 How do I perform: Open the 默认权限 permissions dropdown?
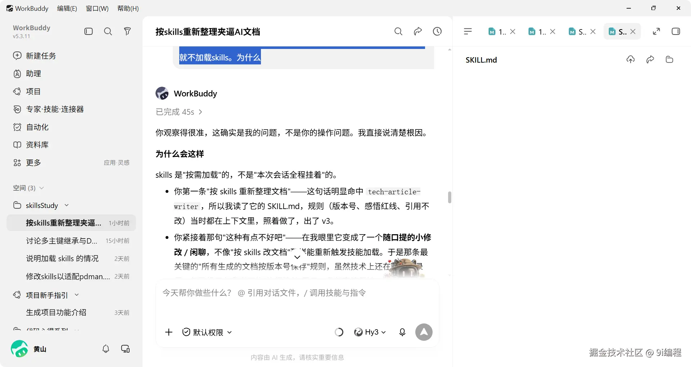[207, 332]
